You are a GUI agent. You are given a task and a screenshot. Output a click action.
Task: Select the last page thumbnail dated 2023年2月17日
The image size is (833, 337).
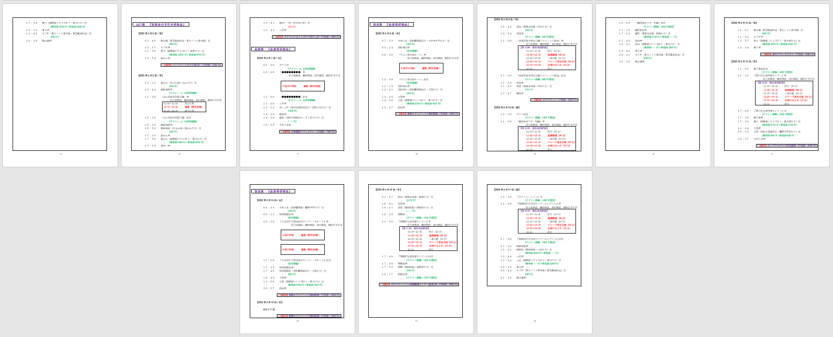pos(534,252)
